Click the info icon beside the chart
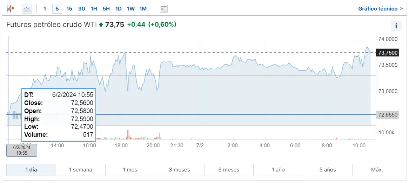Viewport: 409px width, 183px height. (x=396, y=26)
